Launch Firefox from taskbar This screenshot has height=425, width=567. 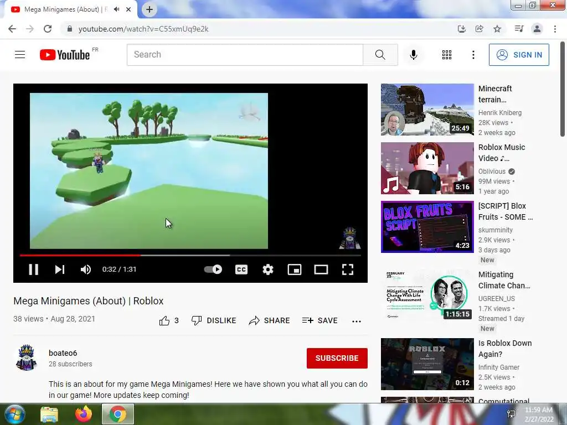click(x=84, y=414)
